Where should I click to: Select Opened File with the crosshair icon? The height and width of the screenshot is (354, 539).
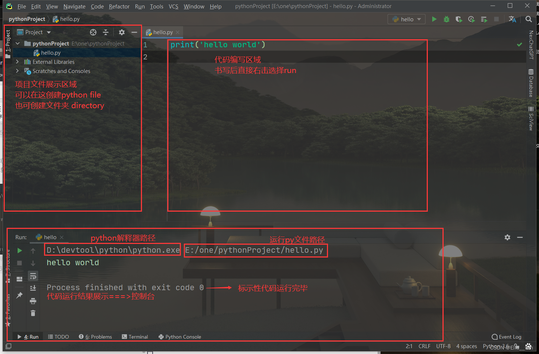tap(93, 32)
